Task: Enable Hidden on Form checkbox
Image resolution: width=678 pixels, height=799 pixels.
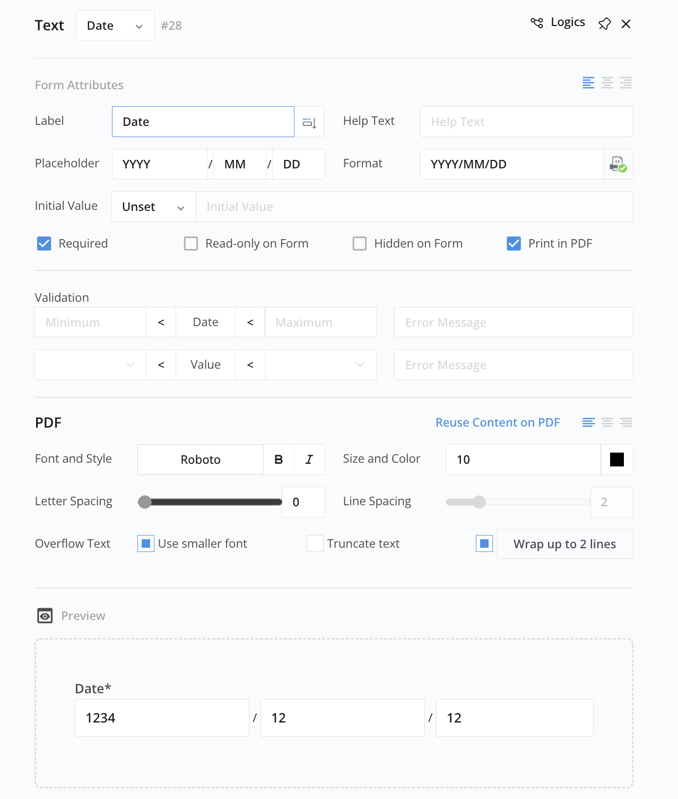Action: click(x=360, y=244)
